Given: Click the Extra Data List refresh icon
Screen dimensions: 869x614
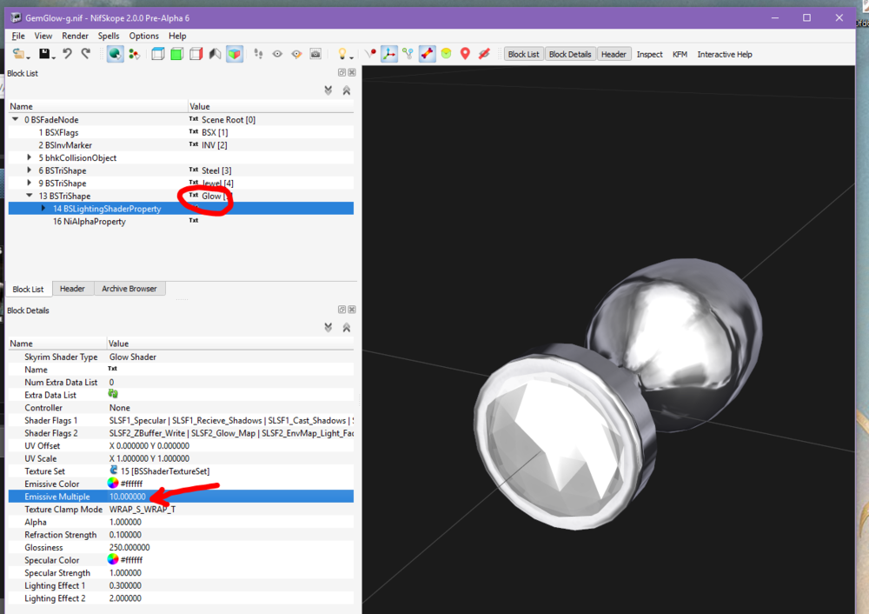Looking at the screenshot, I should pos(113,394).
